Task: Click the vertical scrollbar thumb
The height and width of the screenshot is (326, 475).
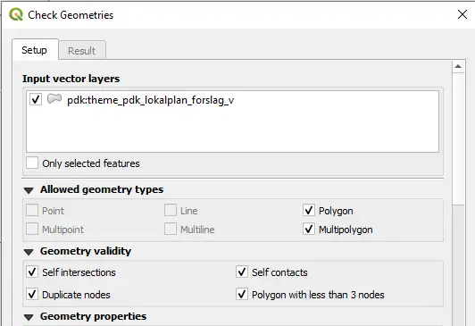Action: [458, 138]
